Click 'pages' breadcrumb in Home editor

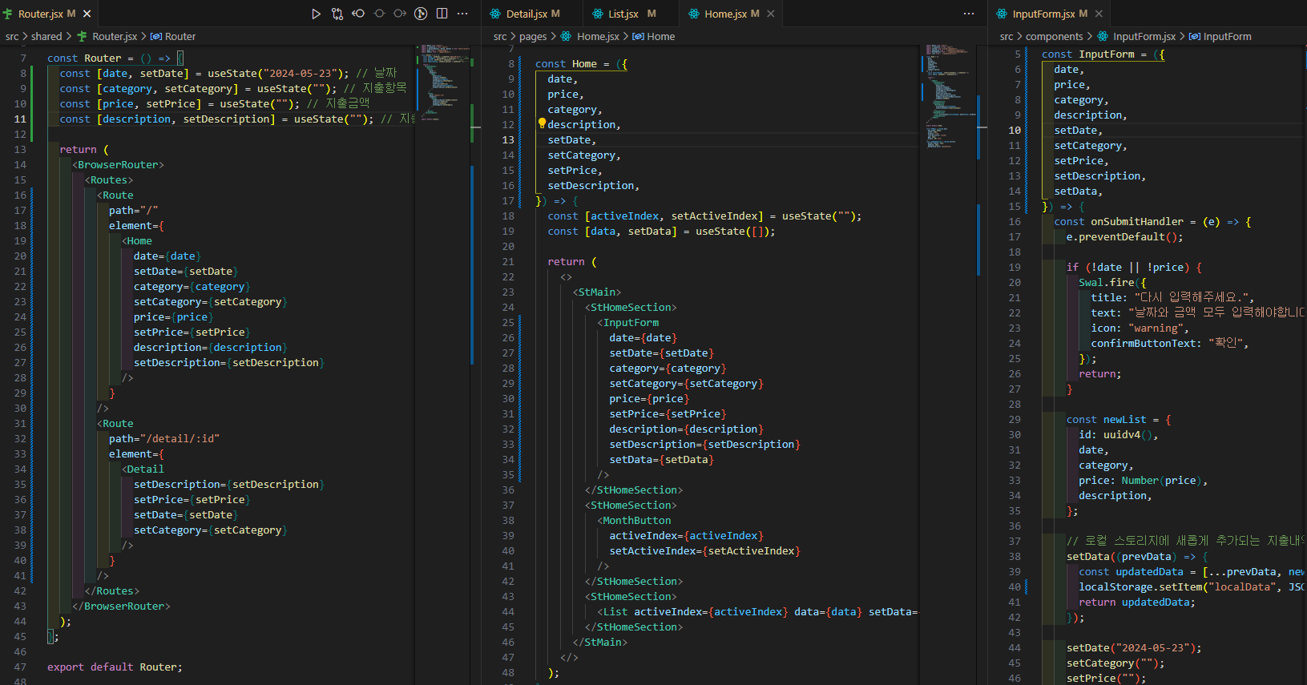point(533,36)
